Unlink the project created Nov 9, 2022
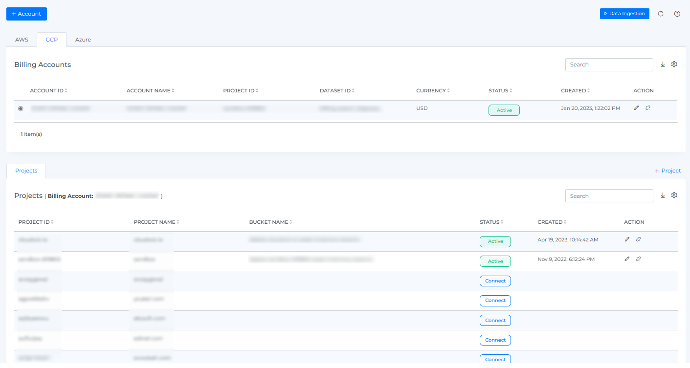This screenshot has width=690, height=368. pyautogui.click(x=639, y=259)
